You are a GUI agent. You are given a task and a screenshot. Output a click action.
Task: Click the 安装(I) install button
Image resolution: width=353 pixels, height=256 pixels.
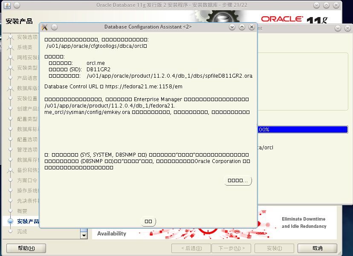pyautogui.click(x=275, y=248)
